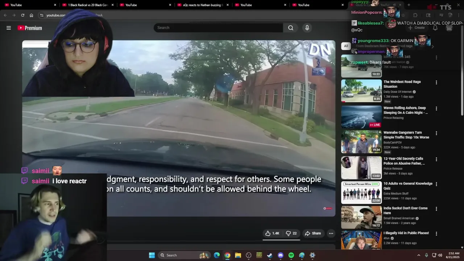Open the YouTube guide hamburger menu
The height and width of the screenshot is (261, 464).
point(9,28)
